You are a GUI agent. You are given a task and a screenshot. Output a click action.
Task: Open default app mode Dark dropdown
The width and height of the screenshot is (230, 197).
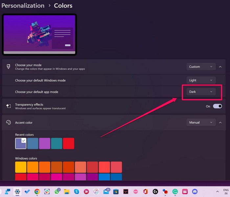(x=201, y=92)
